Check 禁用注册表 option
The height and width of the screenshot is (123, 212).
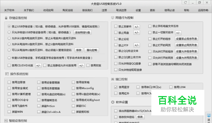point(9,82)
